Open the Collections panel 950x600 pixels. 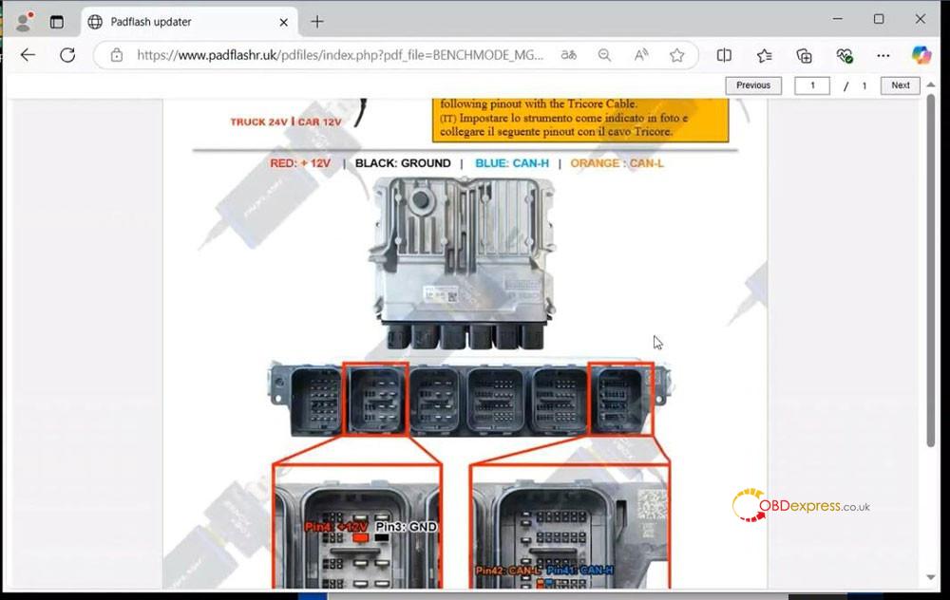coord(804,55)
